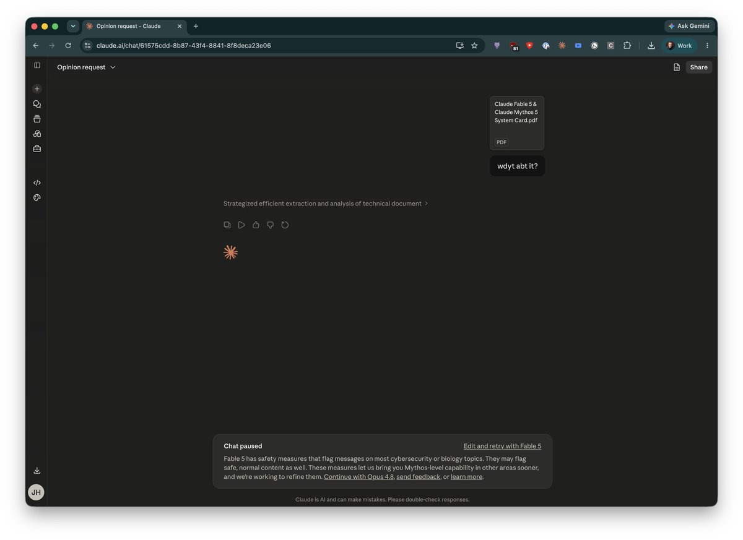The image size is (743, 540).
Task: Click the send feedback link
Action: coord(419,477)
